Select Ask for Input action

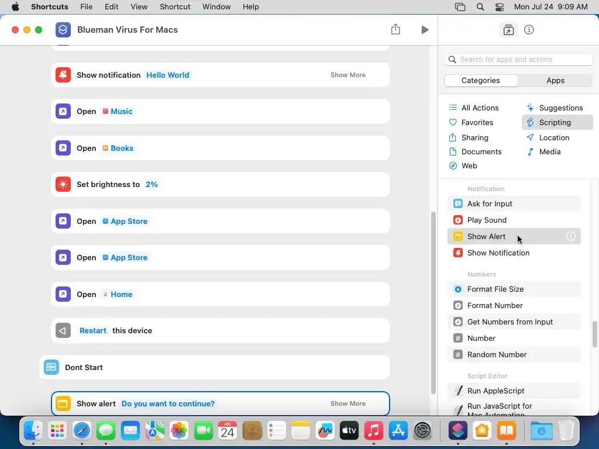[x=514, y=203]
